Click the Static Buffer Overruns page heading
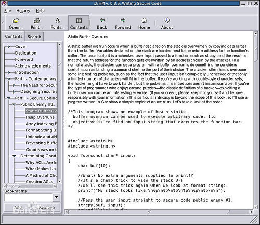The height and width of the screenshot is (225, 260). point(88,37)
